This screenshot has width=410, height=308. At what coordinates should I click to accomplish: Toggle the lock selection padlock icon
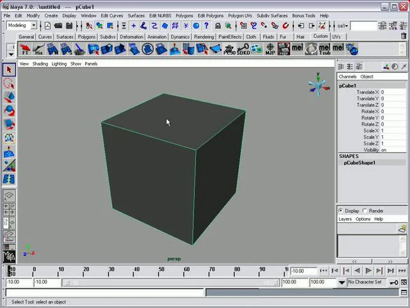point(218,26)
